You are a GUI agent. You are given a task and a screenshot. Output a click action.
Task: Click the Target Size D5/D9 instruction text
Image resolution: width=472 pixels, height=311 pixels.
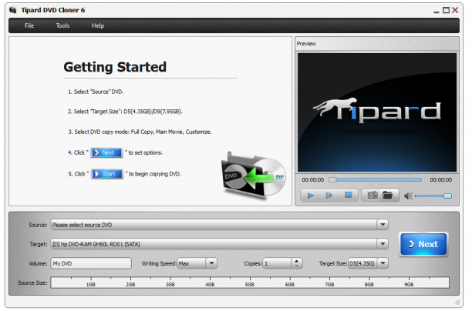(x=128, y=112)
